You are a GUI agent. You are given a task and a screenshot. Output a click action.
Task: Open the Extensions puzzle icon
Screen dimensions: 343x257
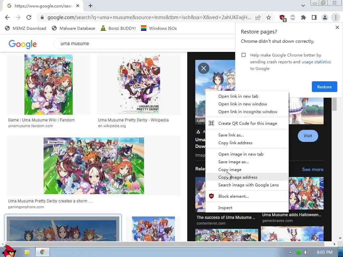303,17
